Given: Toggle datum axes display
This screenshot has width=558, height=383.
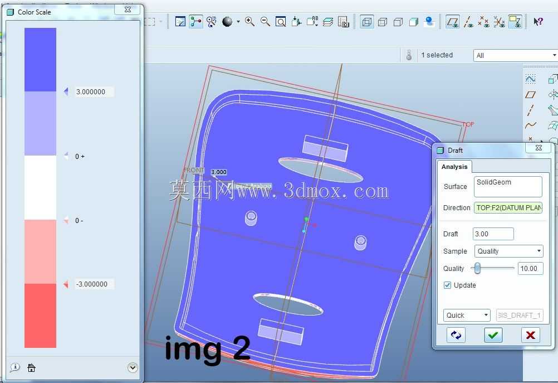Looking at the screenshot, I should coord(468,22).
